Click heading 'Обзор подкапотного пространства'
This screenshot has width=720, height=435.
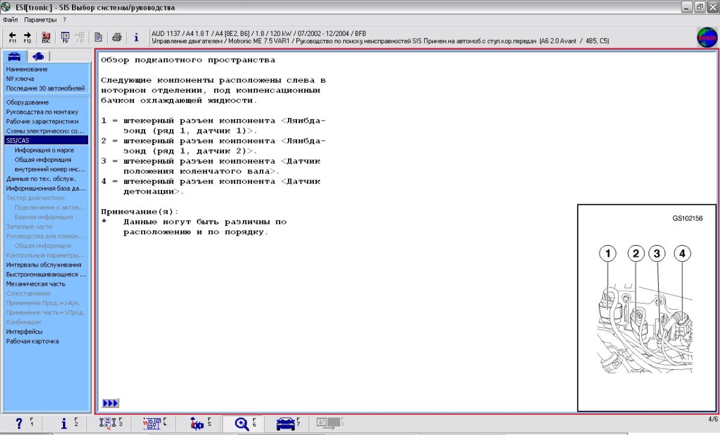(188, 61)
